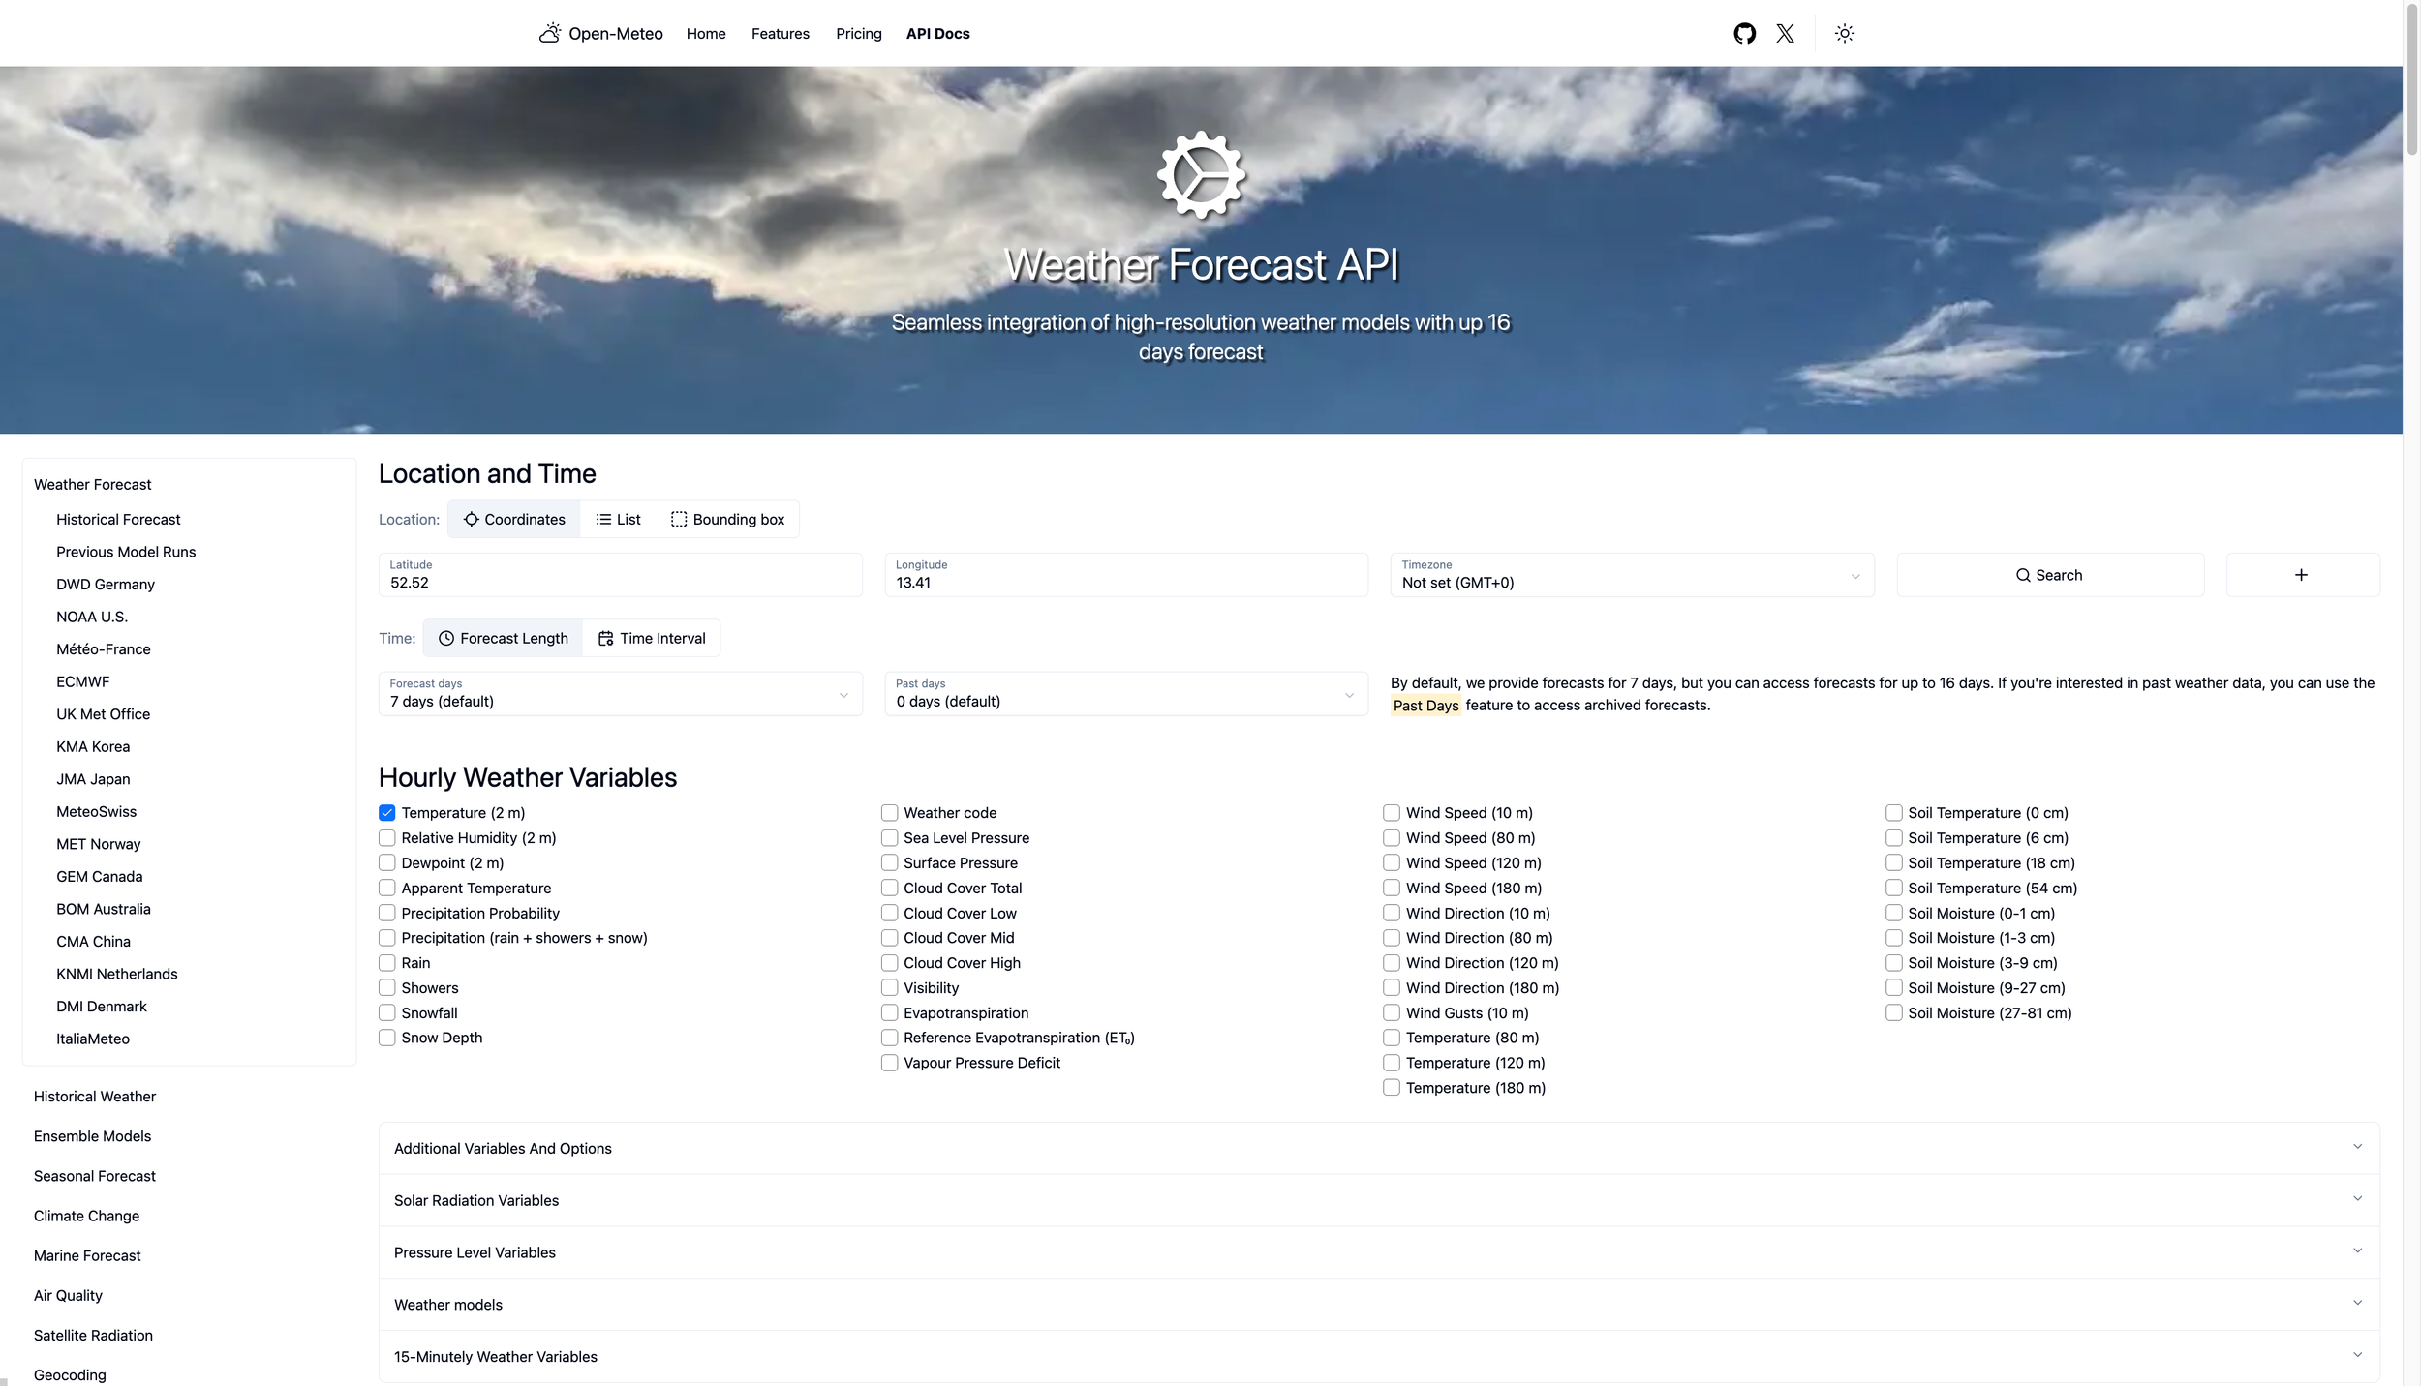Screen dimensions: 2421x1386
Task: Open Pricing in the top menu
Action: (x=858, y=33)
